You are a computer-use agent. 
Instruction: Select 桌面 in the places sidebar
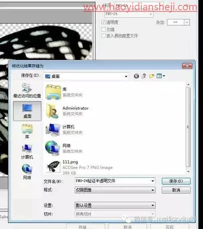(27, 111)
